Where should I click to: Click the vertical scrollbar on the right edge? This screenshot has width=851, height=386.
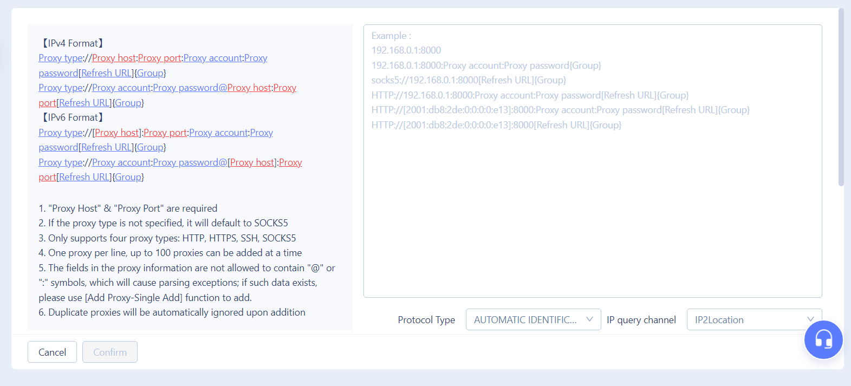point(841,97)
